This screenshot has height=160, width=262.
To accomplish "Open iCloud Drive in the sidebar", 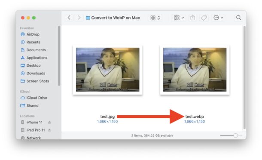I will pos(37,98).
